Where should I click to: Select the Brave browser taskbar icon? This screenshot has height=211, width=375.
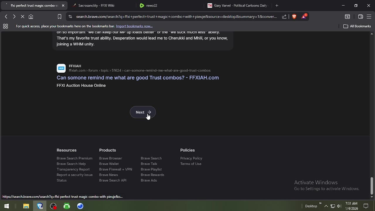pos(40,206)
